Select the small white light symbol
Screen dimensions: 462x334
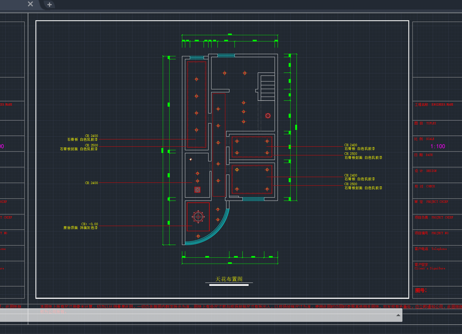click(191, 159)
